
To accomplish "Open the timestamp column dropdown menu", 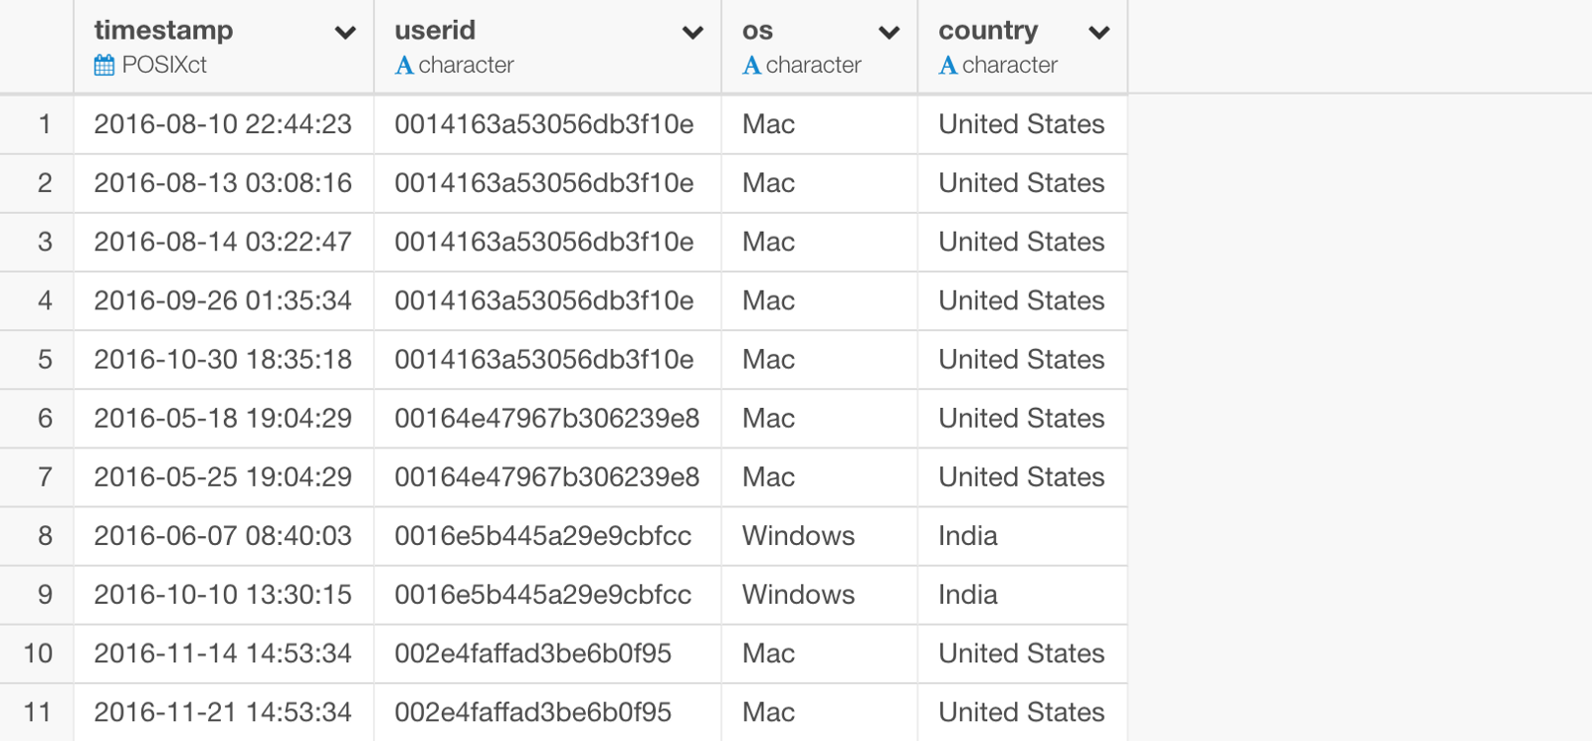I will point(345,33).
